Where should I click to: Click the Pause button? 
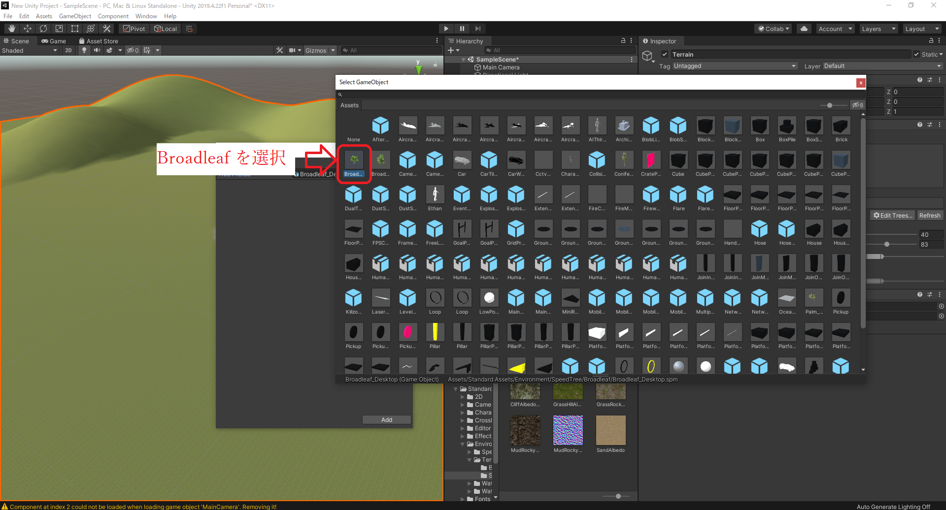pos(462,29)
